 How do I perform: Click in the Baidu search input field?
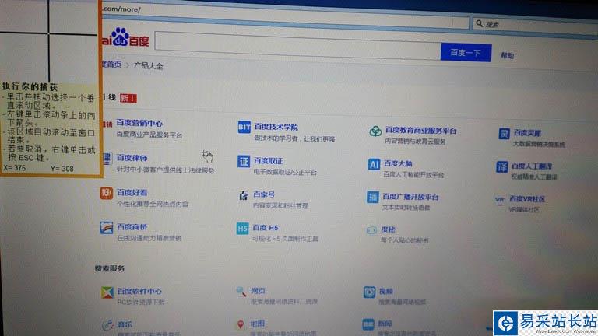click(298, 46)
